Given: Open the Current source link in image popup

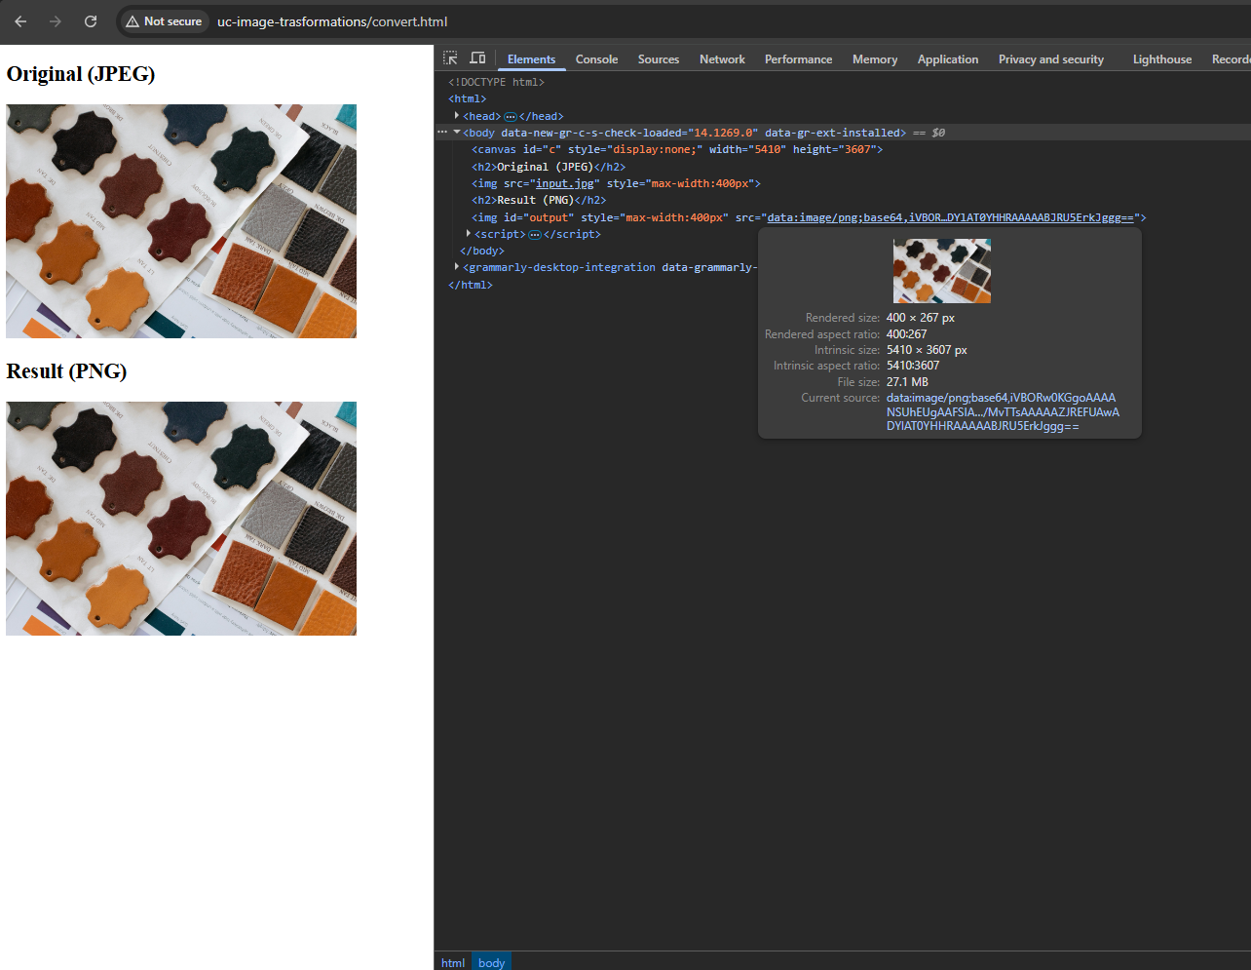Looking at the screenshot, I should tap(1002, 411).
